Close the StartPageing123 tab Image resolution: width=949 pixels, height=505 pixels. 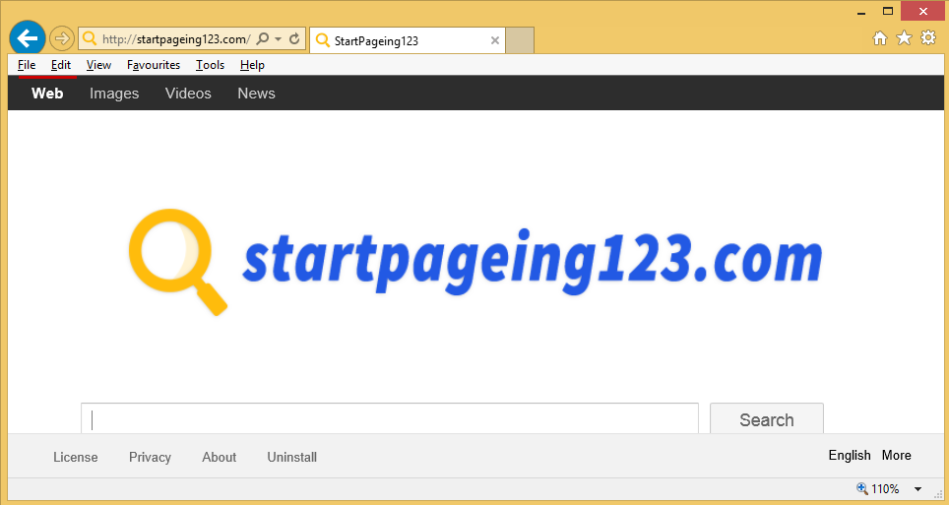coord(494,40)
